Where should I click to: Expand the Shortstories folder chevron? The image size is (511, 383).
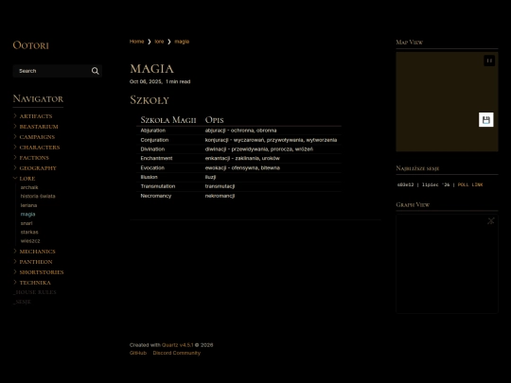tap(15, 272)
